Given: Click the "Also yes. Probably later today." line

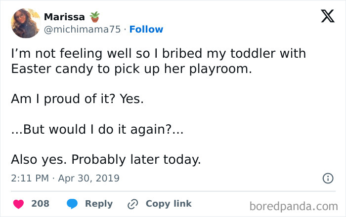Looking at the screenshot, I should point(106,159).
